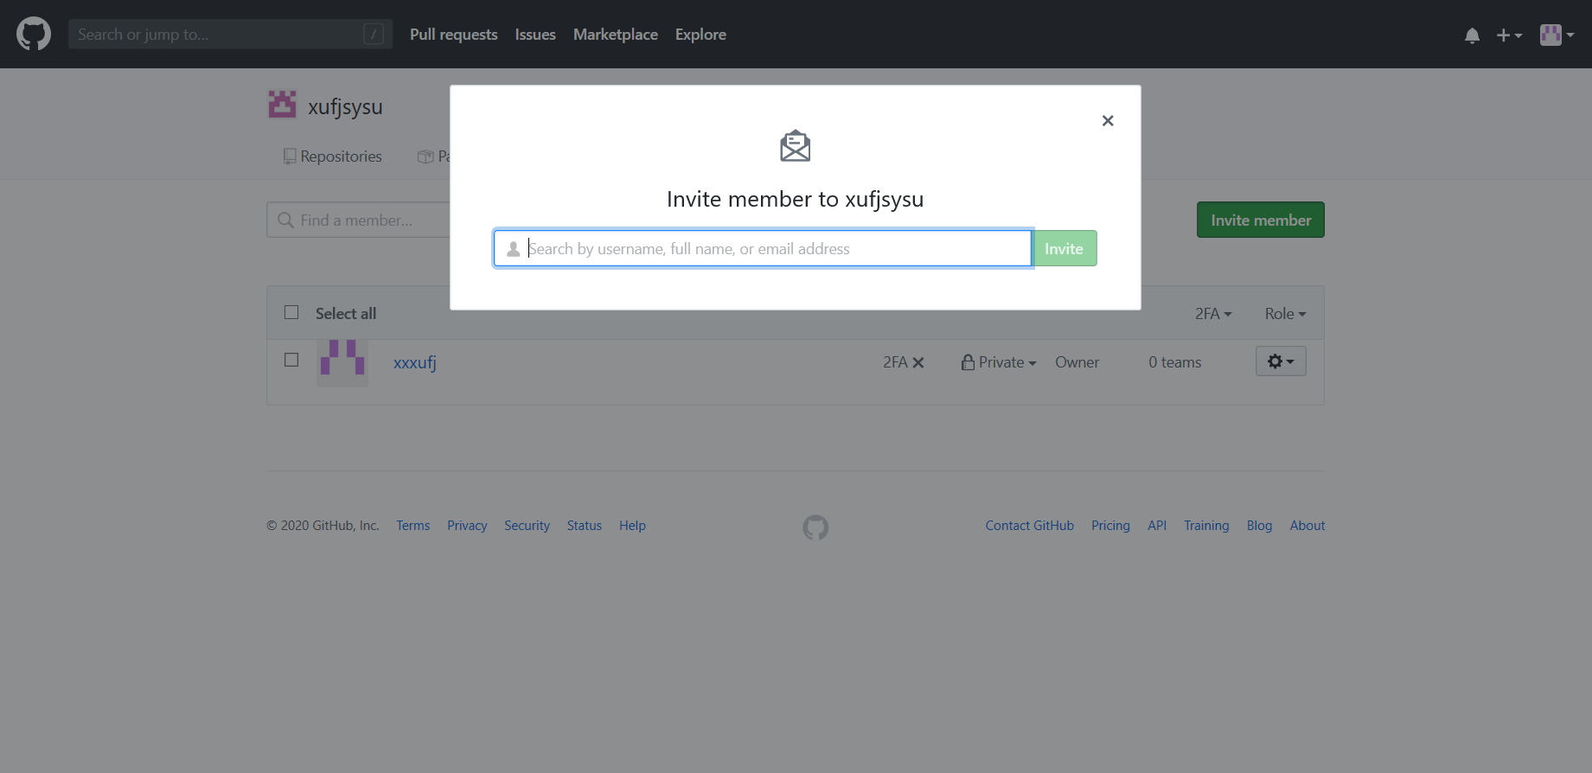Screen dimensions: 1592x773
Task: Open the Private visibility dropdown for xxxufj
Action: tap(999, 362)
